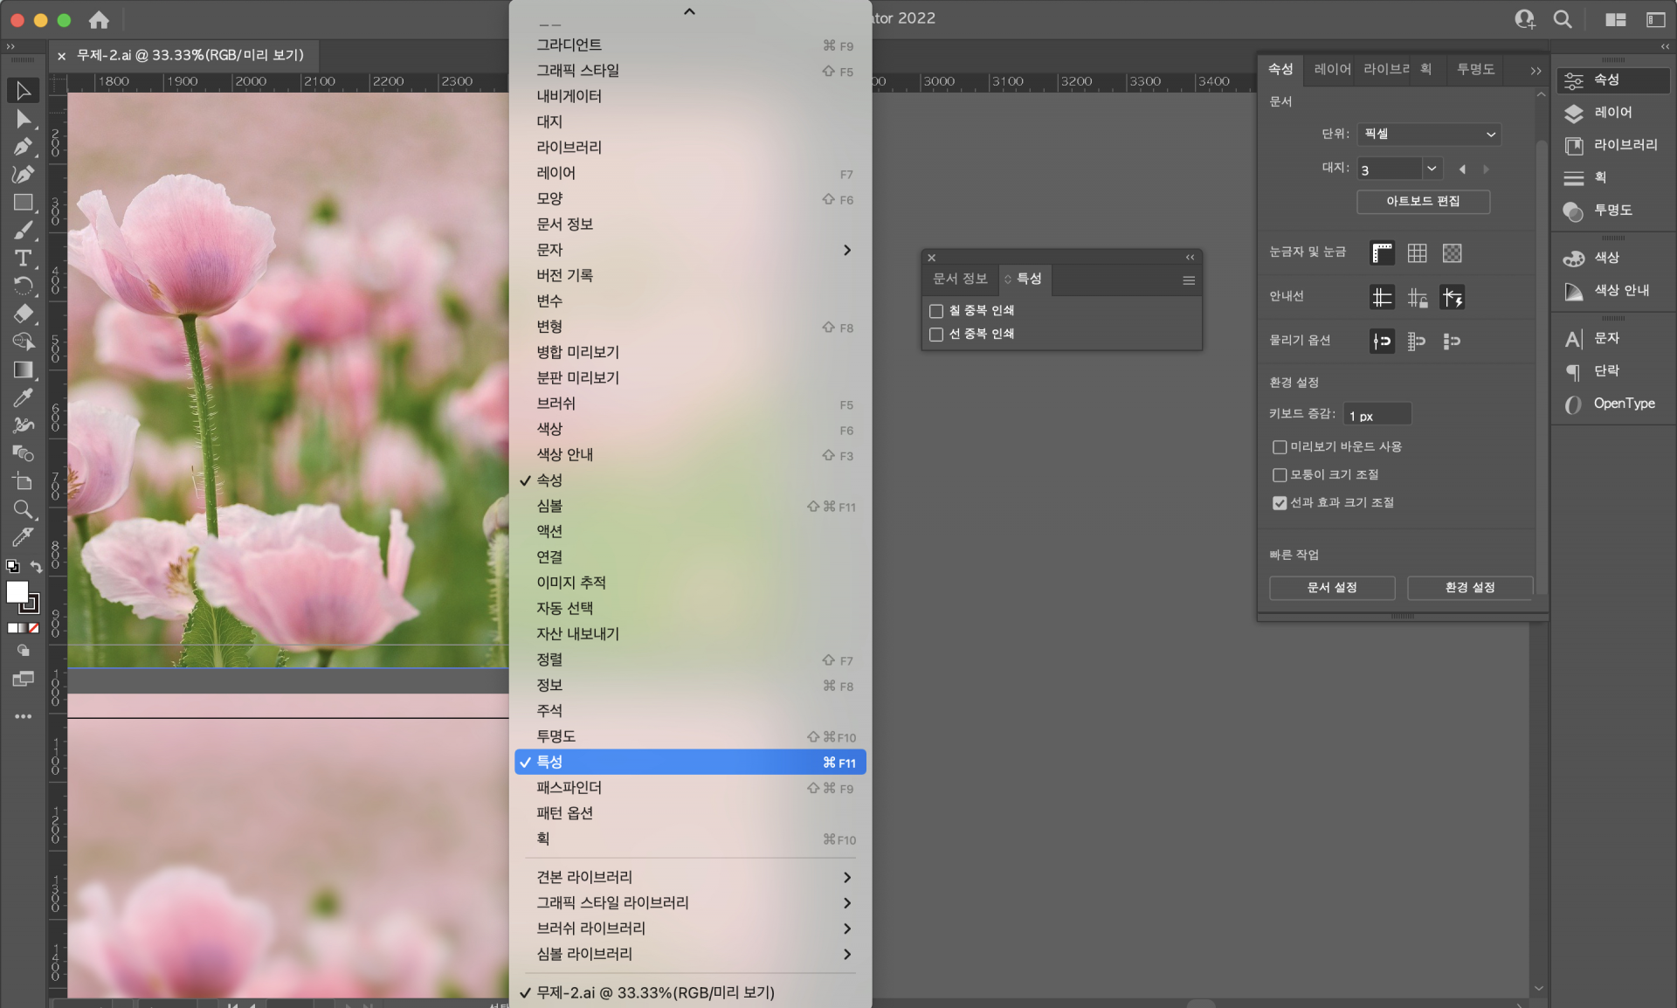The width and height of the screenshot is (1677, 1008).
Task: Show the transparency grid icon
Action: (x=1452, y=253)
